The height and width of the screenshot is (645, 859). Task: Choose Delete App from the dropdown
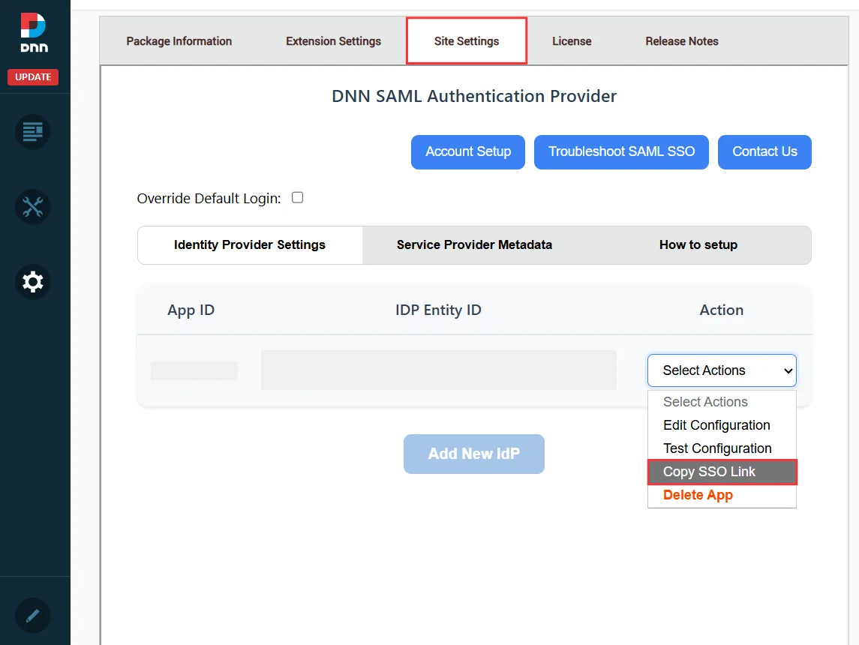[x=722, y=495]
